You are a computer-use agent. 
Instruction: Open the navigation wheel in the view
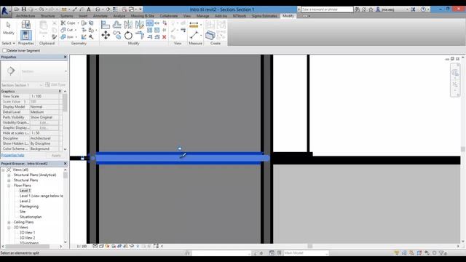[455, 73]
